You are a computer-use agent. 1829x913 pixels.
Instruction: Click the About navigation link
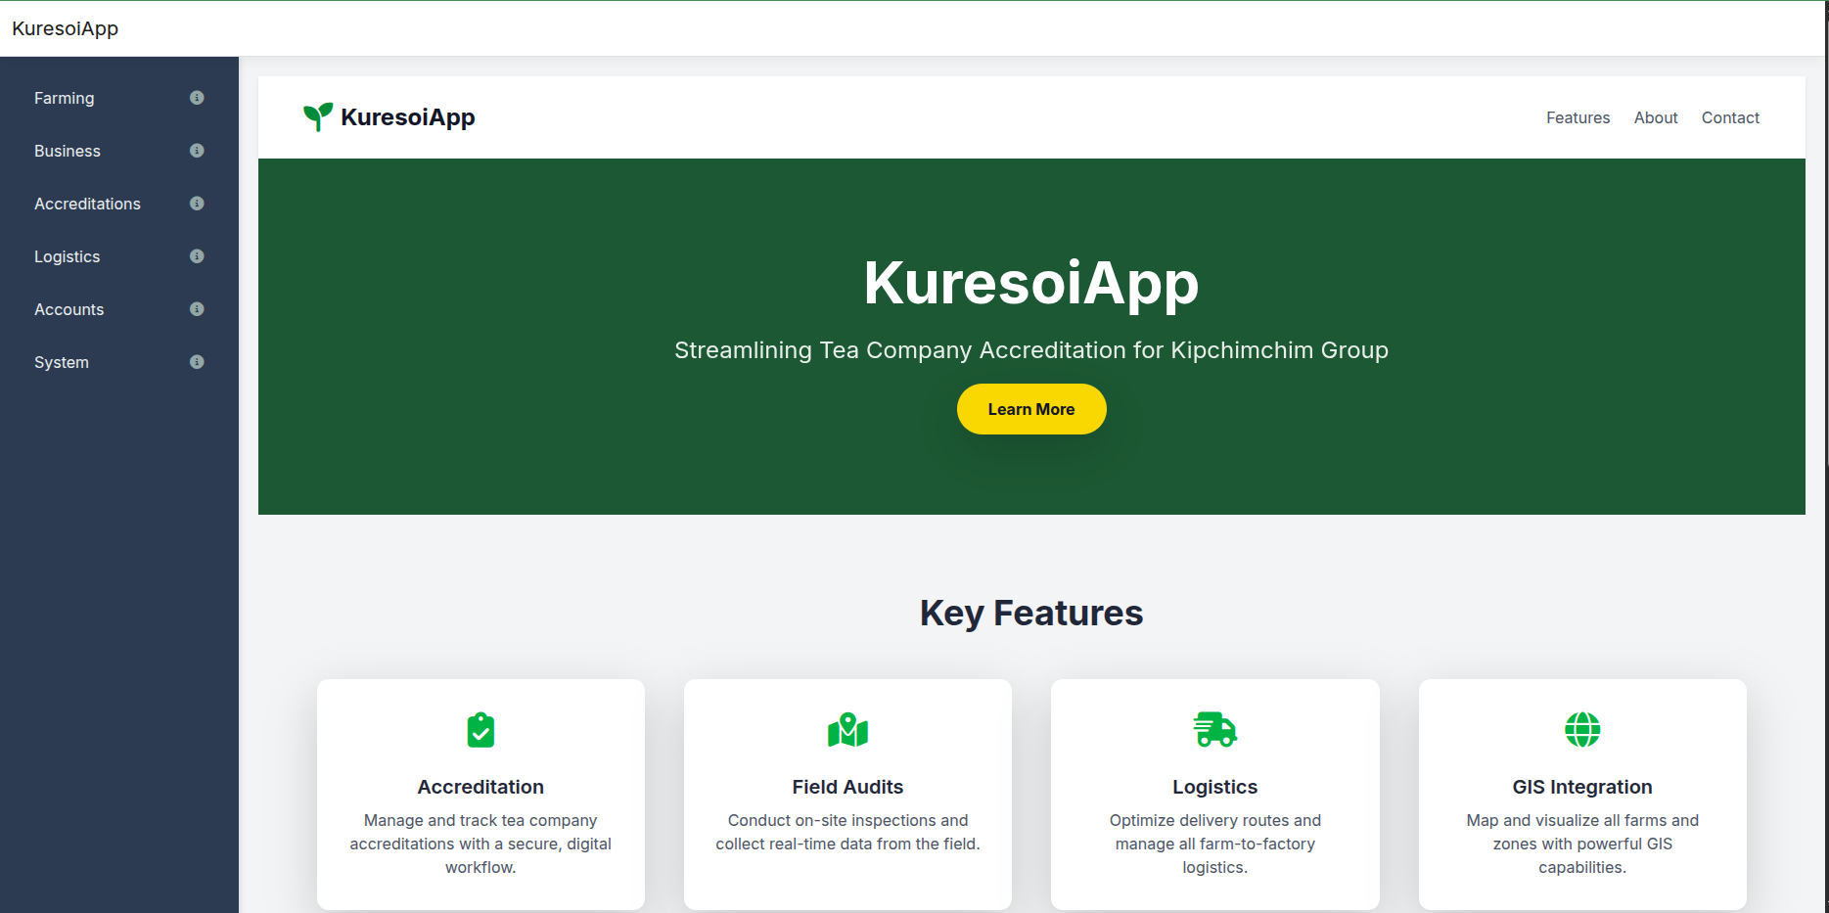coord(1655,117)
